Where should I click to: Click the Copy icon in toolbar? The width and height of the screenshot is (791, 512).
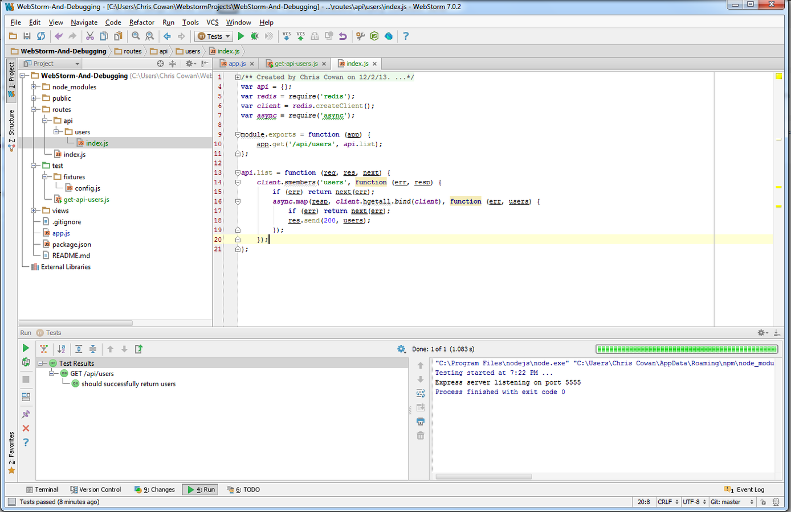[x=104, y=36]
